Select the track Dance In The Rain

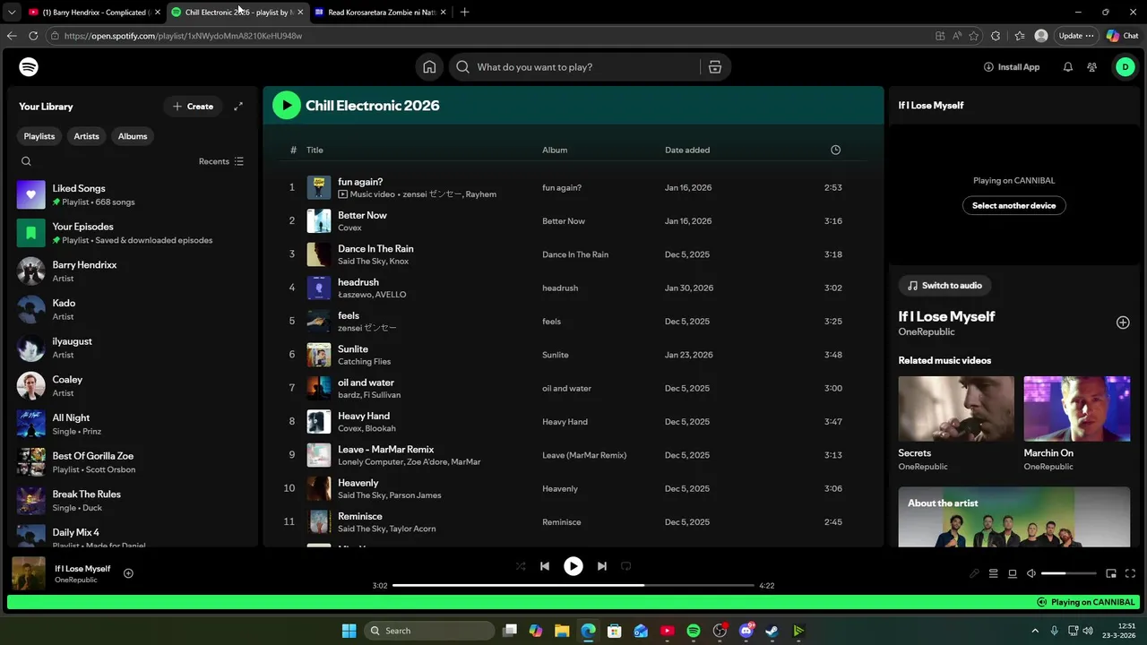click(573, 254)
